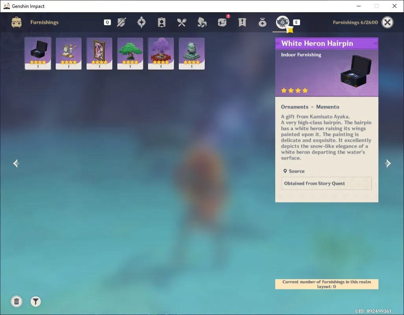This screenshot has width=404, height=315.
Task: Select the Furnishings teapot tab
Action: pos(282,22)
